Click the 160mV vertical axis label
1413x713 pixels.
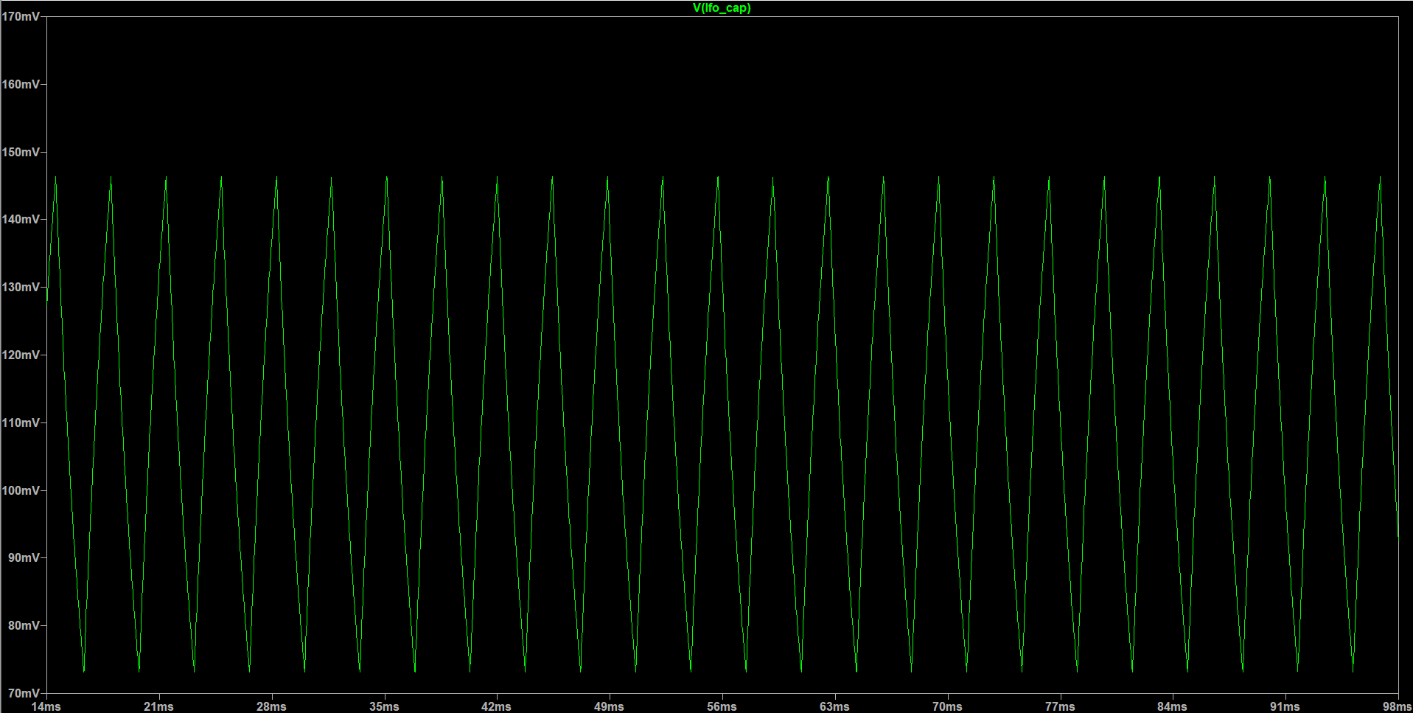21,84
